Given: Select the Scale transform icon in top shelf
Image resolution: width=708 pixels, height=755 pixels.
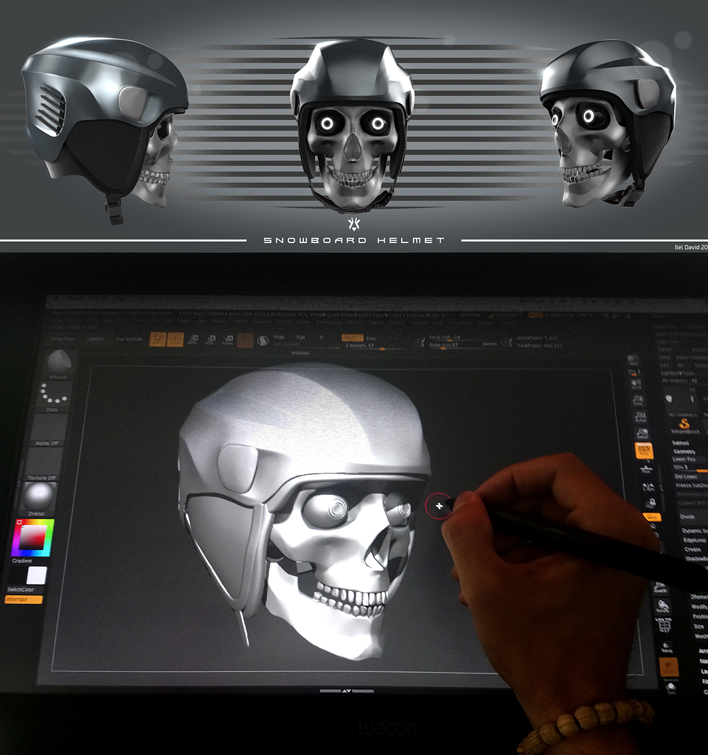Looking at the screenshot, I should pyautogui.click(x=210, y=339).
